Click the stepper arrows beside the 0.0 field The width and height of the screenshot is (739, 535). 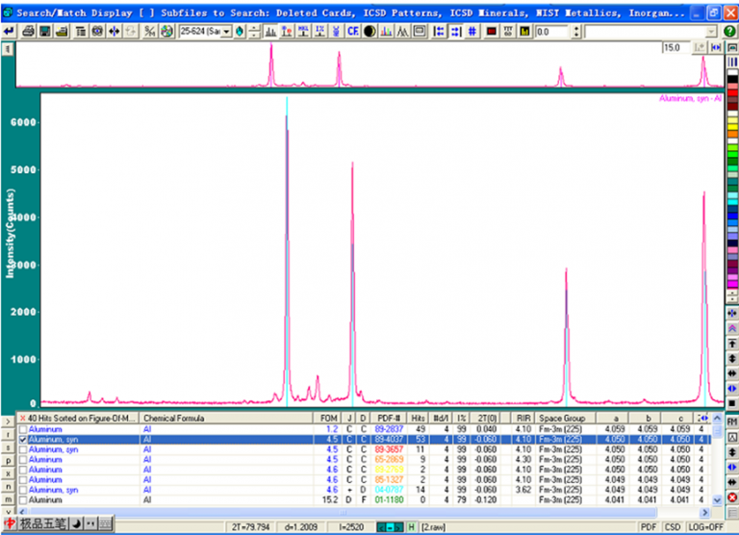point(576,32)
